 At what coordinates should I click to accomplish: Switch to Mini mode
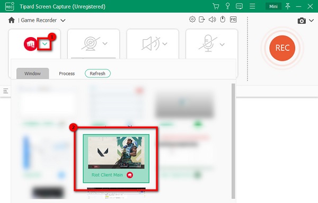click(x=273, y=6)
